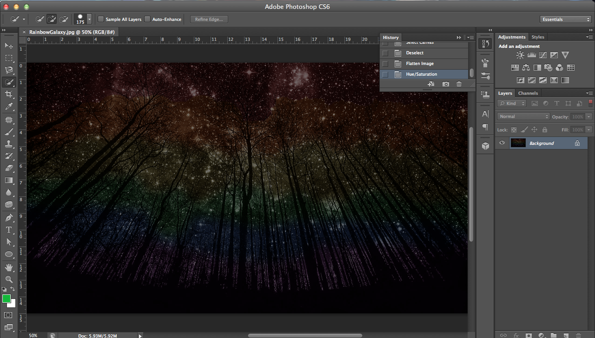Image resolution: width=595 pixels, height=338 pixels.
Task: Select the Hand tool
Action: coord(9,267)
